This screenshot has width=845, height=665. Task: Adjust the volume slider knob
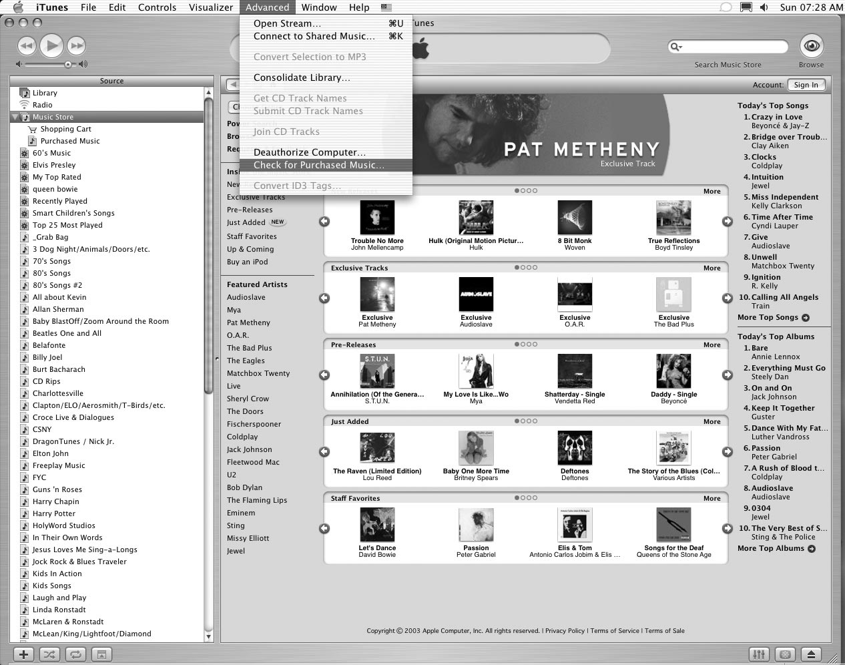point(68,64)
